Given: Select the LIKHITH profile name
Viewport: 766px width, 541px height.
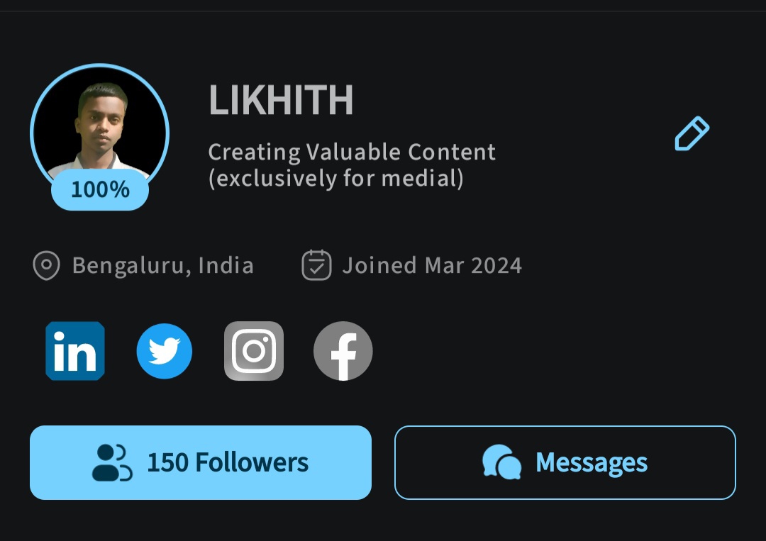Looking at the screenshot, I should pyautogui.click(x=281, y=101).
